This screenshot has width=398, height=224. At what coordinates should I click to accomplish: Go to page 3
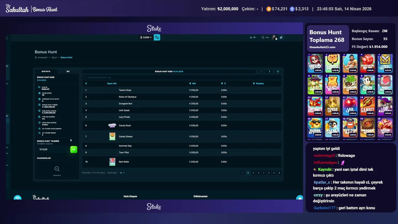258,173
